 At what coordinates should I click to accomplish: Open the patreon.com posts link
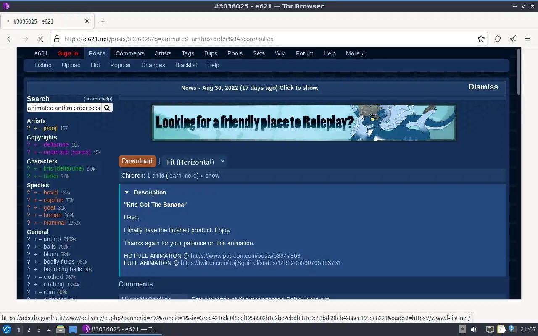(x=245, y=256)
